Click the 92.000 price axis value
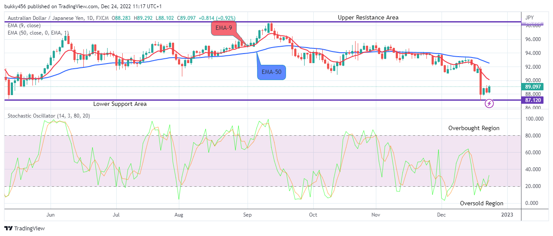This screenshot has height=236, width=553. (x=533, y=67)
